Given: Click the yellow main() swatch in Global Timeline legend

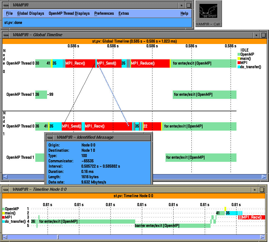Looking at the screenshot, I should coord(239,58).
